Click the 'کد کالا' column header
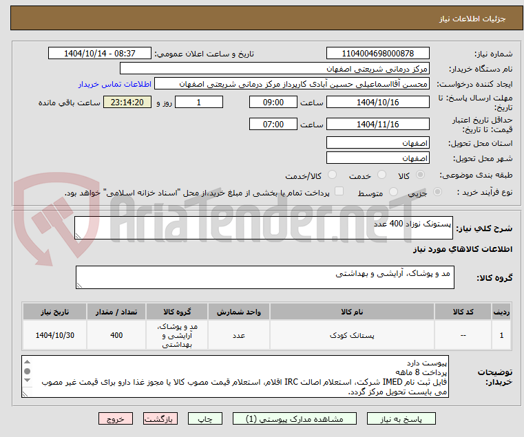Image resolution: width=524 pixels, height=437 pixels. point(463,312)
